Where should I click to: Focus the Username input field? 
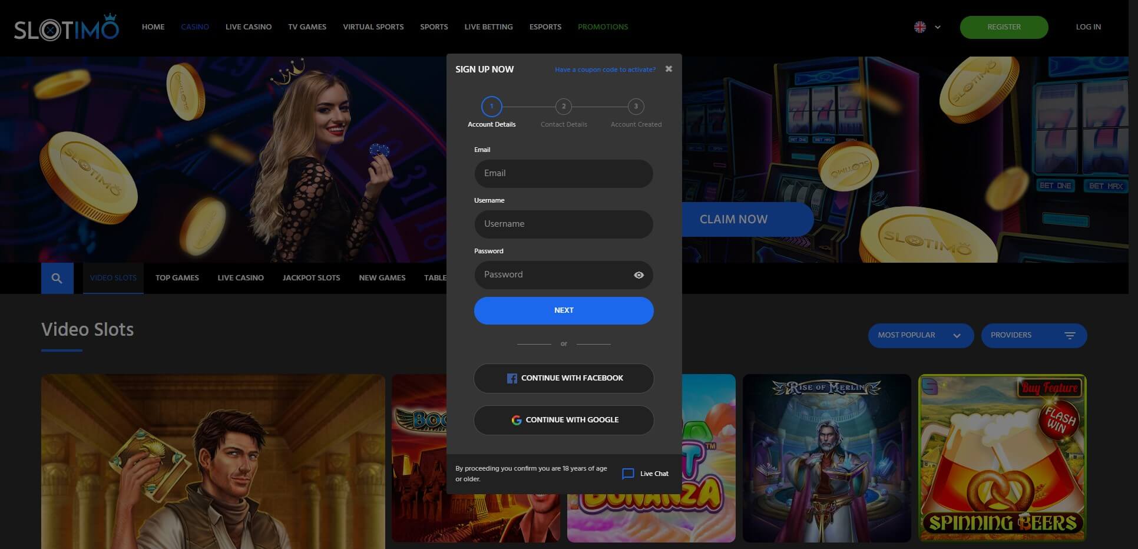564,224
